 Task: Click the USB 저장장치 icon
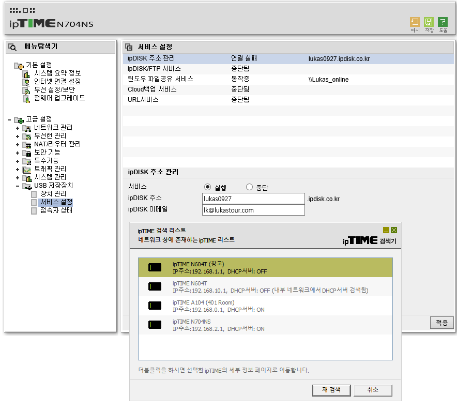click(x=27, y=186)
